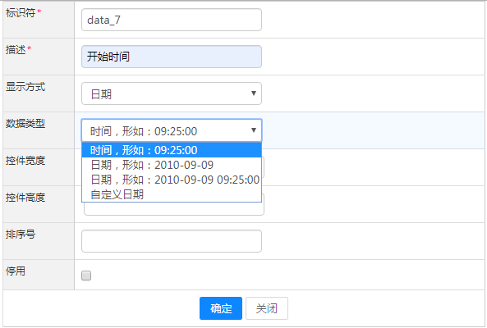Click the 标识符 field containing data_7

[x=172, y=20]
